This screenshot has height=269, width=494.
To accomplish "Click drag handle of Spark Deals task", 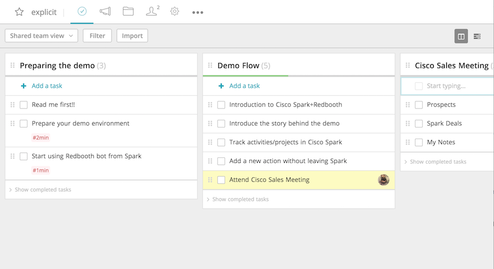I will (408, 123).
